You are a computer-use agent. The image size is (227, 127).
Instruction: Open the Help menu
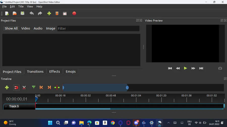coord(39,7)
